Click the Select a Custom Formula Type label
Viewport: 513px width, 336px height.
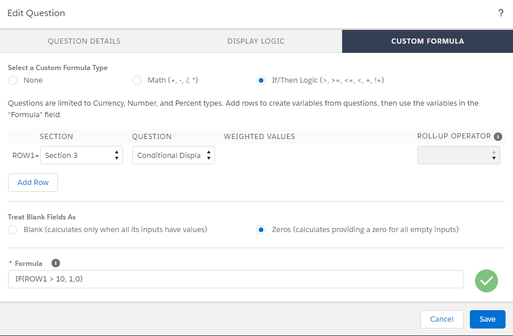pos(58,68)
